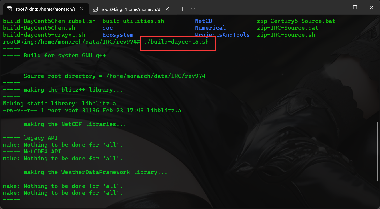Image resolution: width=380 pixels, height=209 pixels.
Task: Switch to the second root@king terminal tab
Action: (131, 9)
